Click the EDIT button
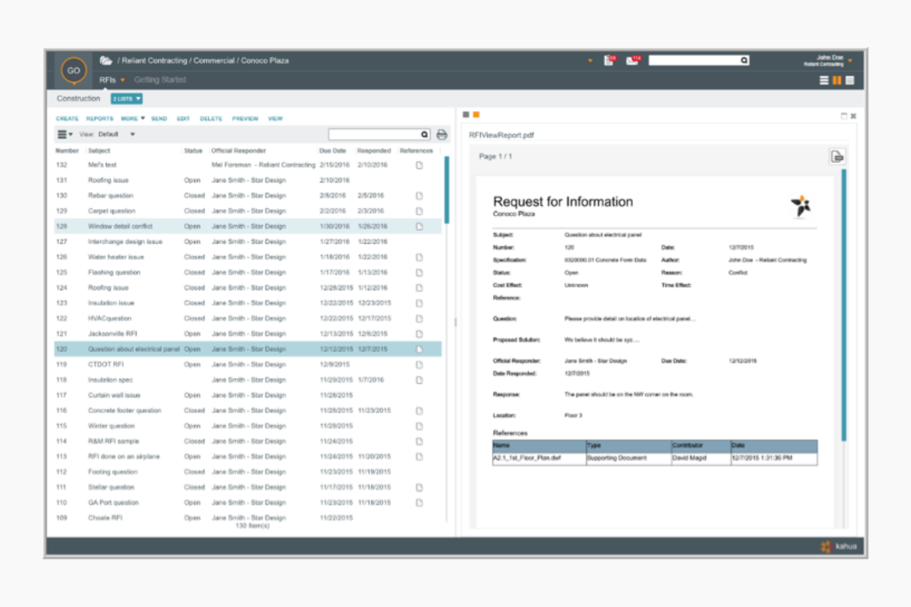911x607 pixels. click(183, 119)
